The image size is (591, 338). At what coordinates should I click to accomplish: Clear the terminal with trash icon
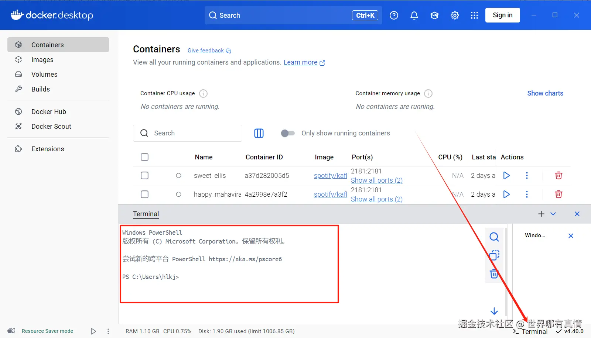494,274
